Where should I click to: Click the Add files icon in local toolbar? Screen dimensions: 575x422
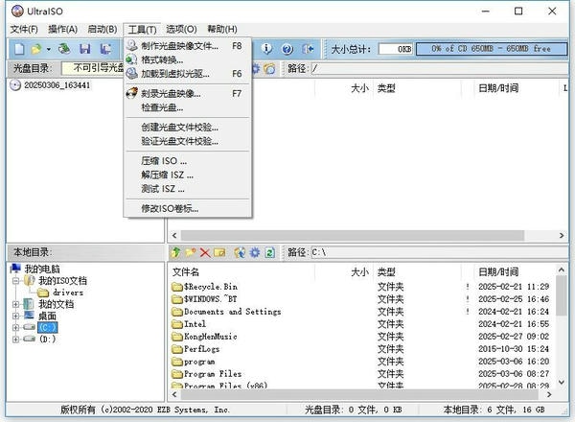point(240,252)
